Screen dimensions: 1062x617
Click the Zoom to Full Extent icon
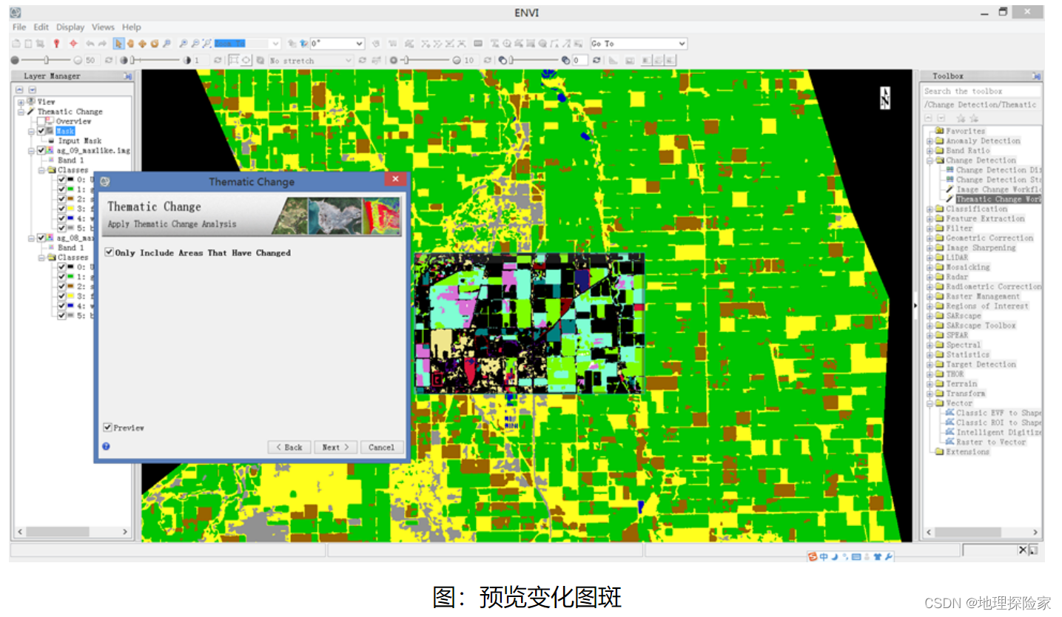point(206,44)
